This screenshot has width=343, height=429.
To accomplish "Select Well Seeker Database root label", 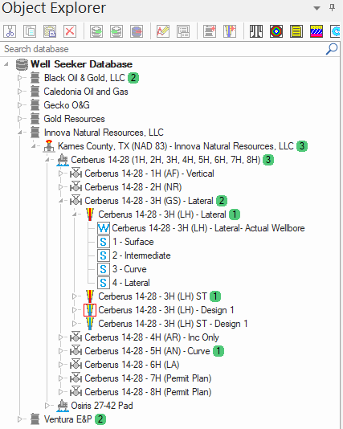I will [81, 64].
